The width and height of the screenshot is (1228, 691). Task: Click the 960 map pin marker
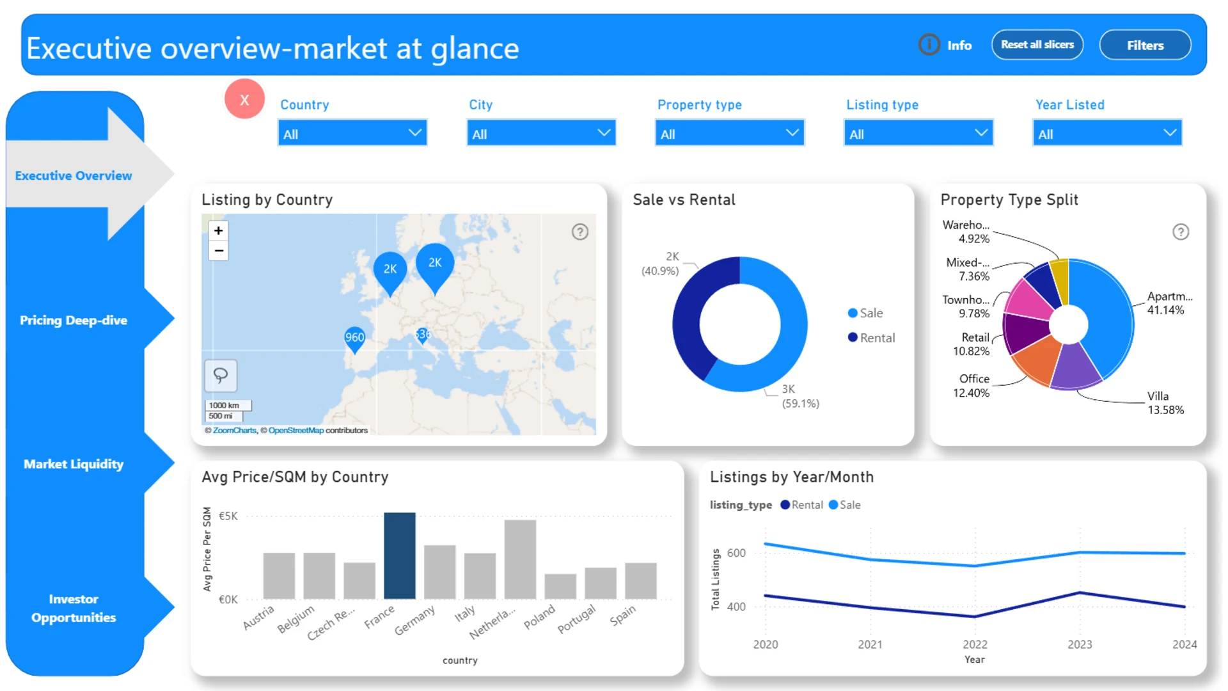354,338
